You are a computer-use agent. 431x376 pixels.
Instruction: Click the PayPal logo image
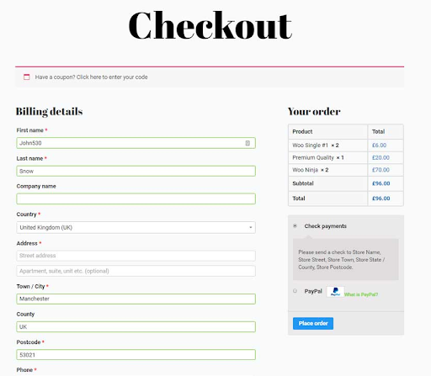335,292
